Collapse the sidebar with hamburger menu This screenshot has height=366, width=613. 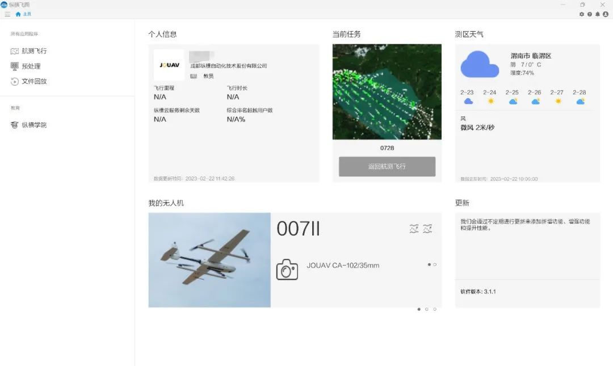7,14
